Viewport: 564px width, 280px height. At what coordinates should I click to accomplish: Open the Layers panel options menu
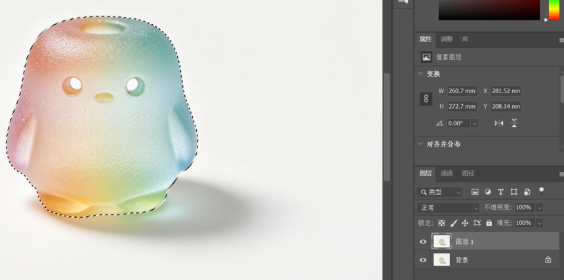click(x=561, y=174)
